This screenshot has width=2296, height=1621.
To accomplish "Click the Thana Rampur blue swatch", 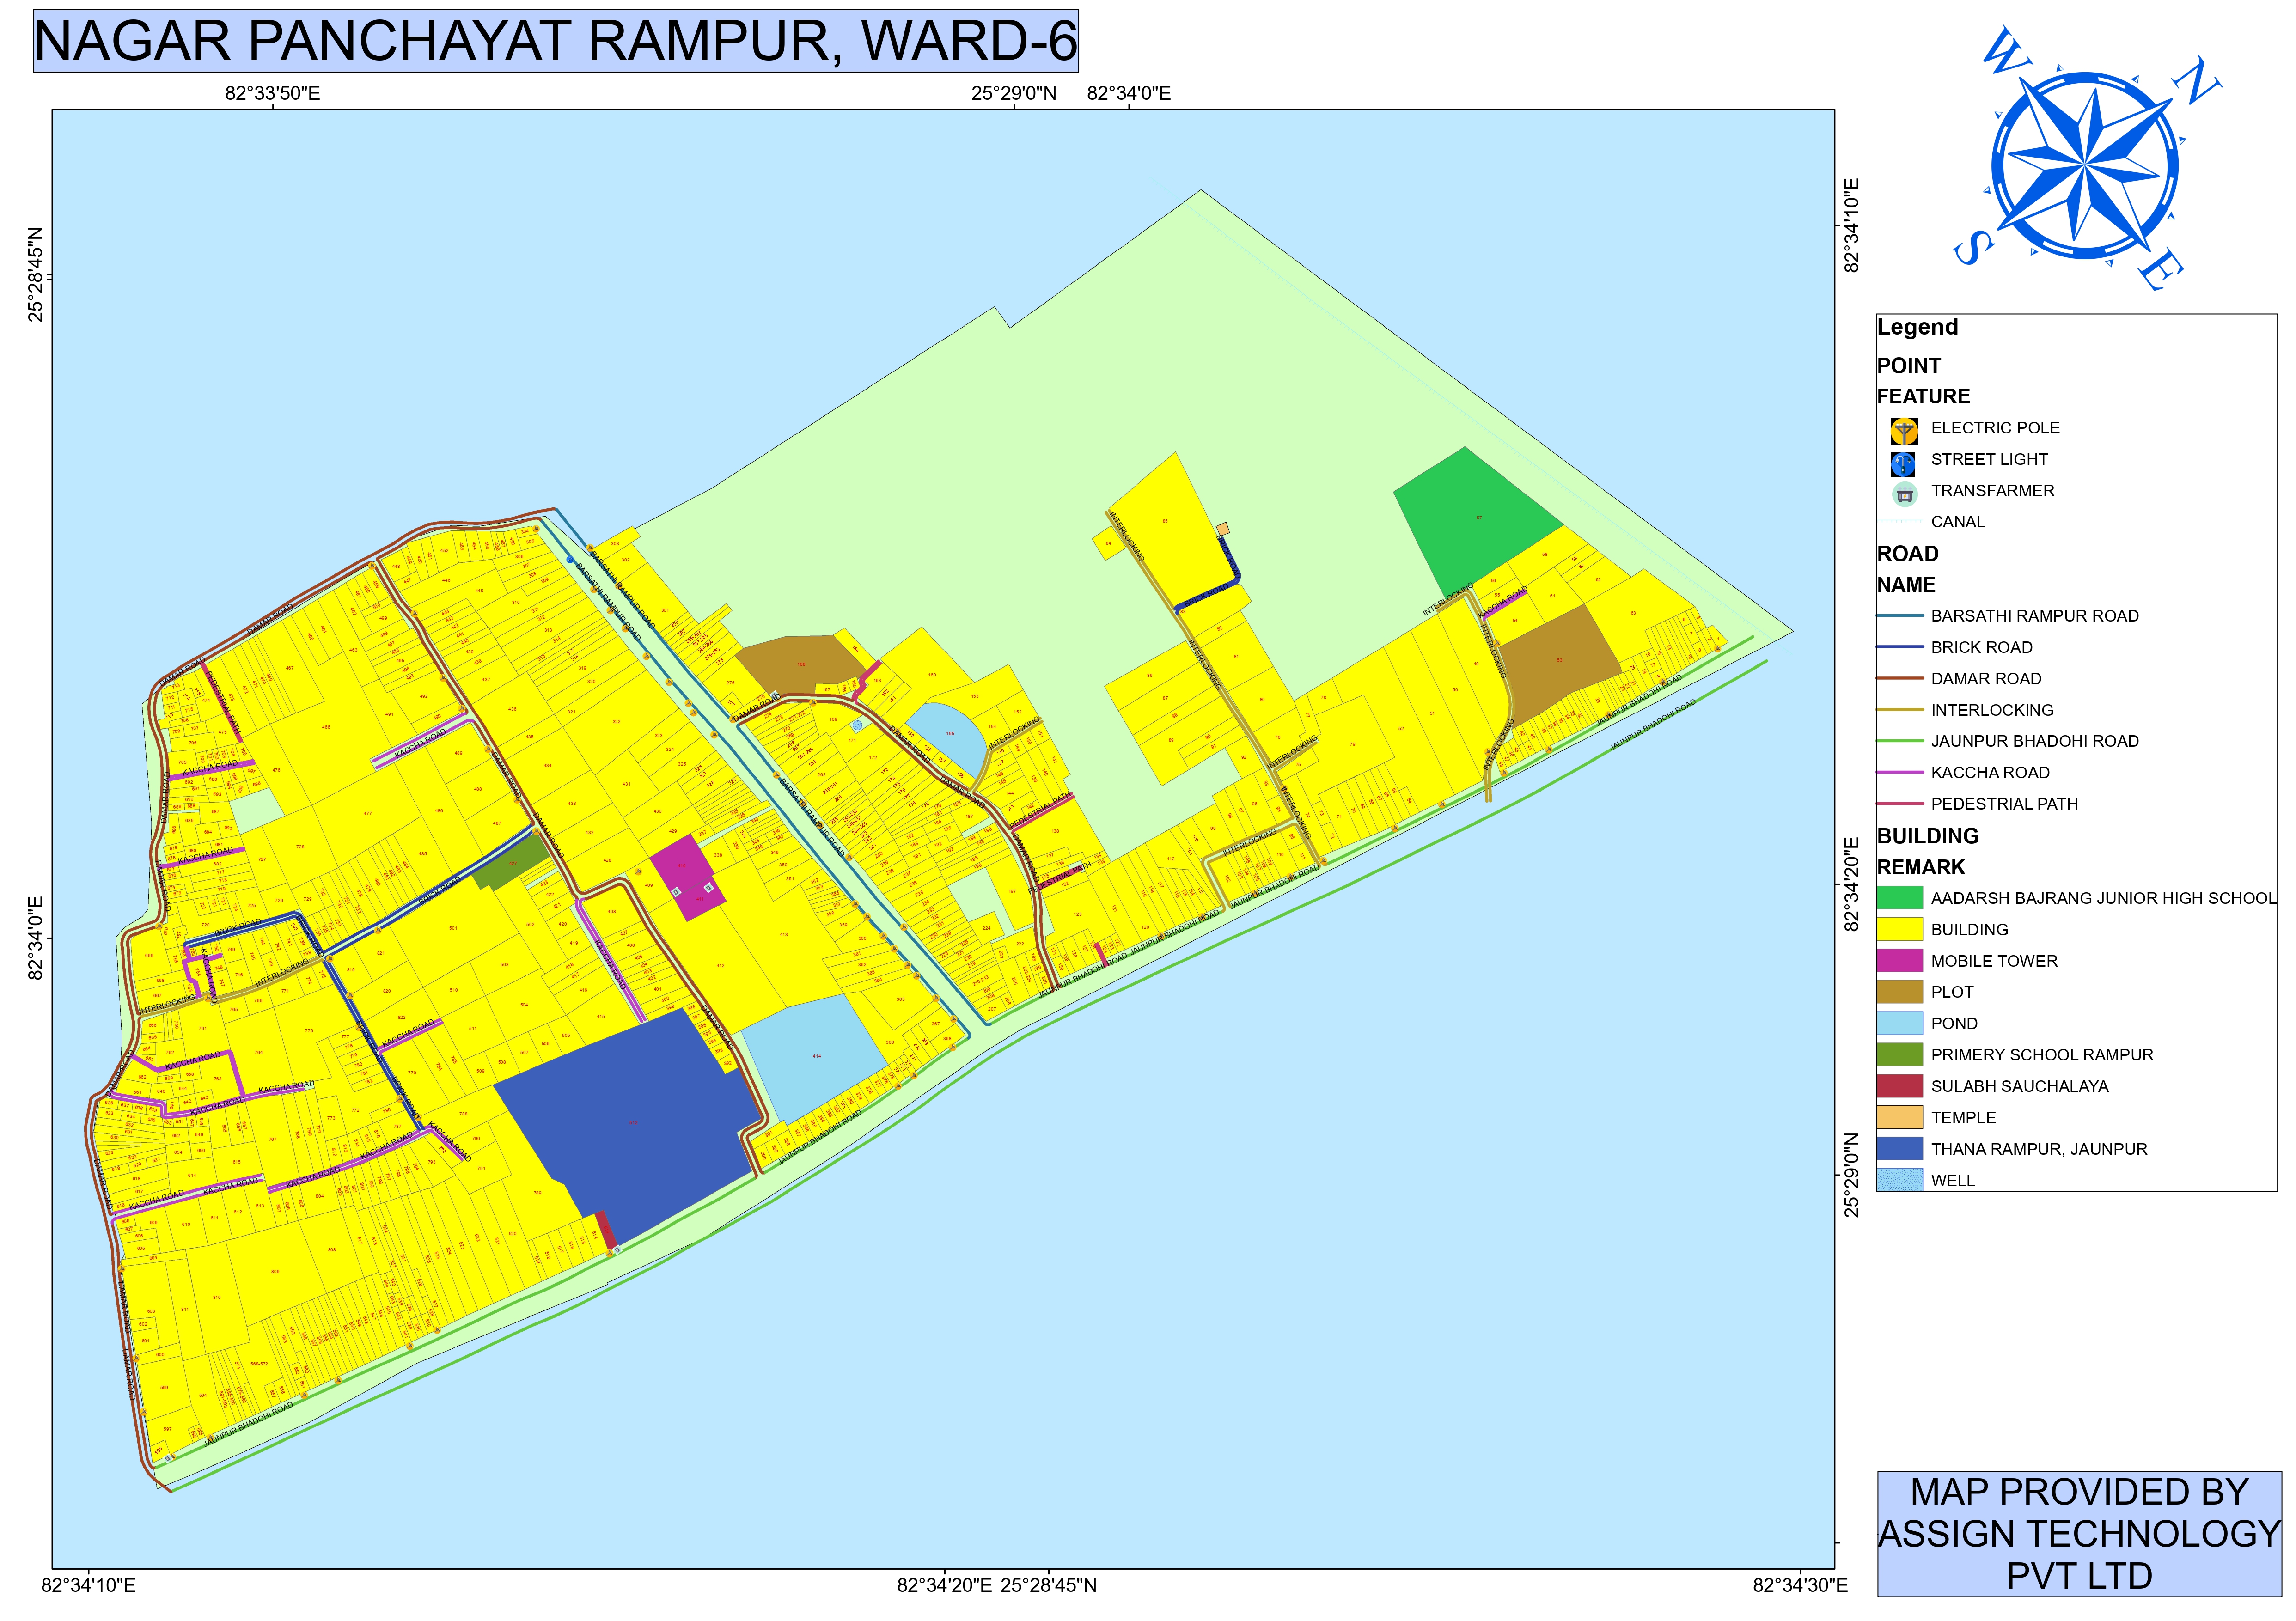I will click(x=1899, y=1148).
